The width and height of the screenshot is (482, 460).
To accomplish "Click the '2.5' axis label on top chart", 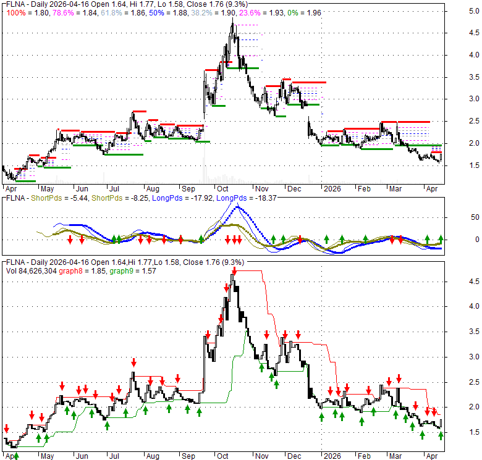I will click(x=474, y=121).
